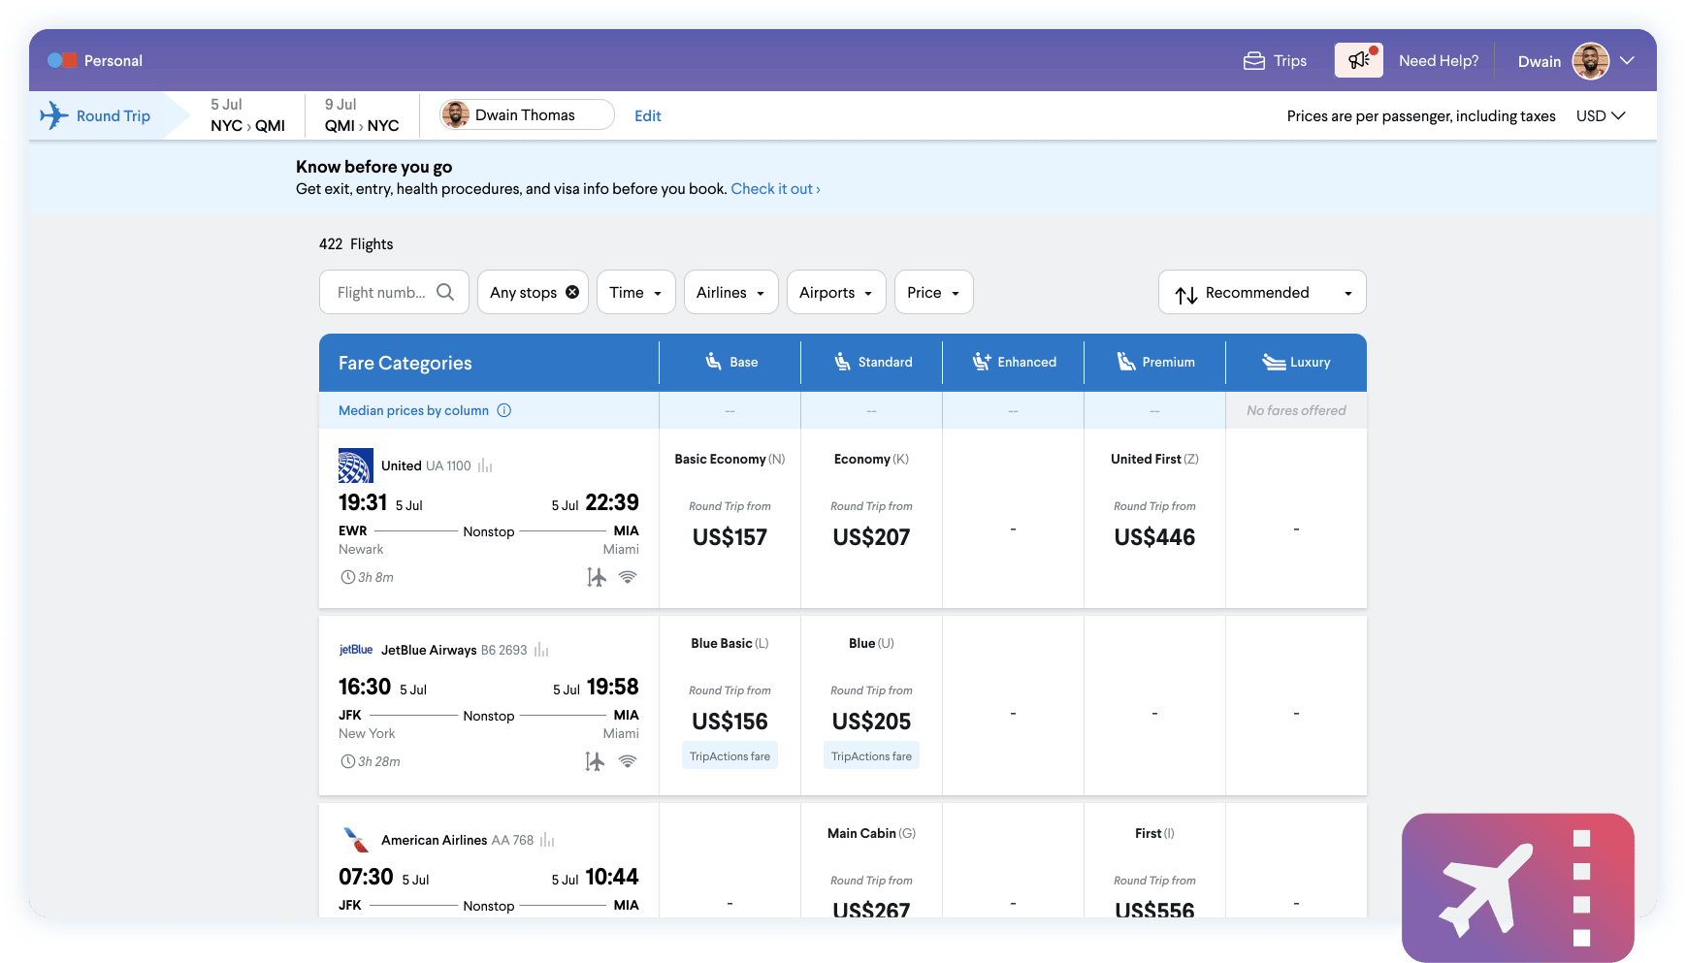Click the jetBlue airline logo
1686x963 pixels.
coord(356,650)
